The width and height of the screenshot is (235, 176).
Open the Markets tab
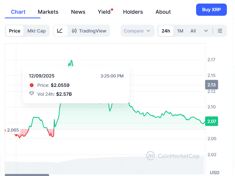coord(48,12)
